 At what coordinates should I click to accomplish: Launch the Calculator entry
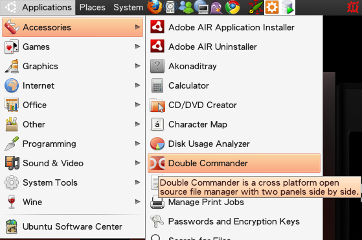pos(234,85)
